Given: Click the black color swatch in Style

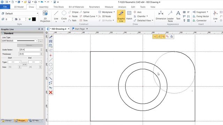Looking at the screenshot, I should (x=34, y=19).
